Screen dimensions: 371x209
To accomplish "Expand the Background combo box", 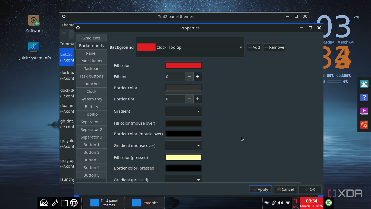I will tap(190, 47).
